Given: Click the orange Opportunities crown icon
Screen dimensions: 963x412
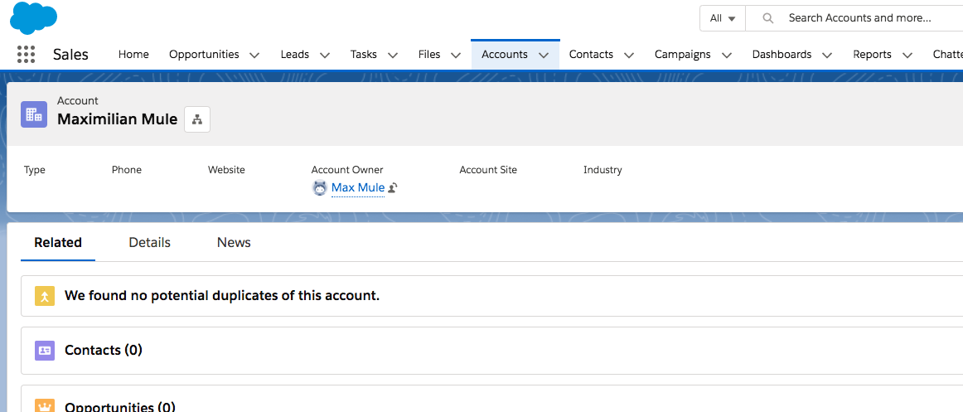Looking at the screenshot, I should point(45,405).
